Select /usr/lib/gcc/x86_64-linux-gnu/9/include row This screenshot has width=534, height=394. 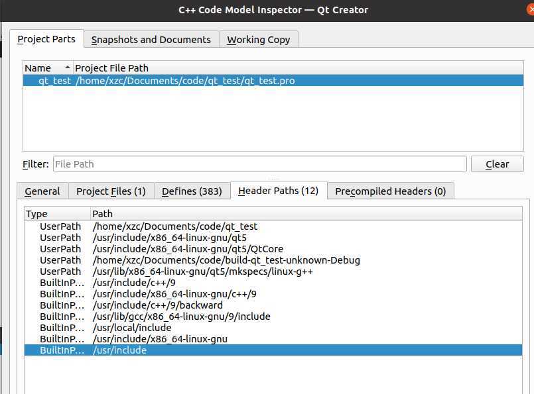coord(273,316)
